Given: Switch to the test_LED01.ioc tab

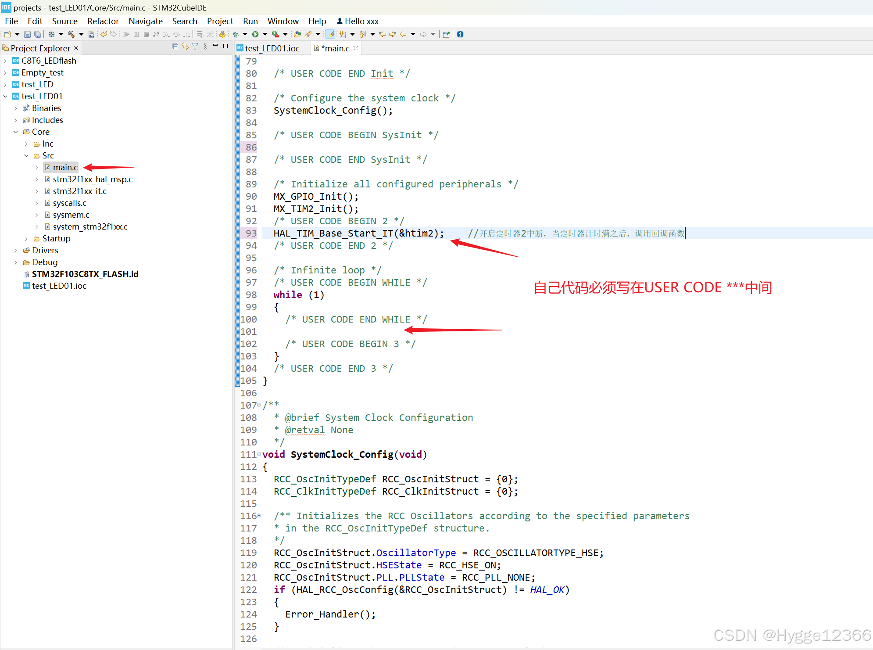Looking at the screenshot, I should tap(272, 48).
